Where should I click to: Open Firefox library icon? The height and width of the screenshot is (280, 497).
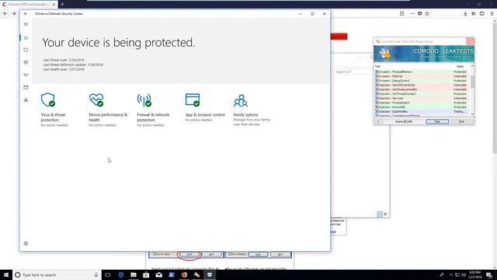(x=474, y=14)
